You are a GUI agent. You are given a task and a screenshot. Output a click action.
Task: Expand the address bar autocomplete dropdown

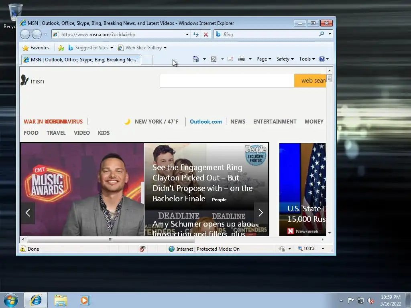187,34
